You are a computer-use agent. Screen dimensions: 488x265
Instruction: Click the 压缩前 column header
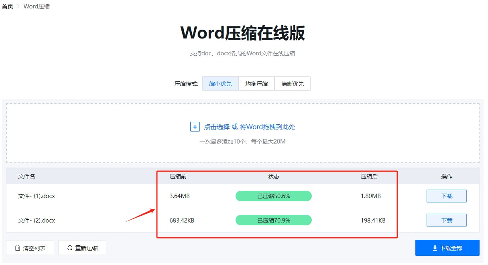178,176
